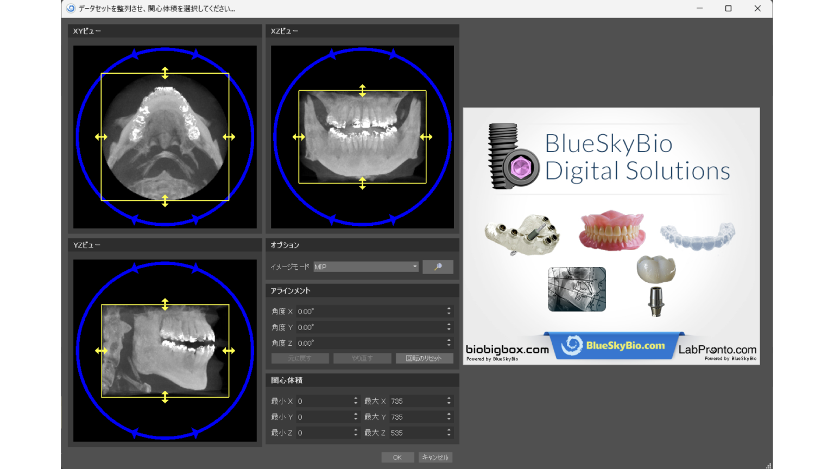Click the top yellow resize arrow in XY view
Screen dimensions: 834x469
[x=165, y=72]
